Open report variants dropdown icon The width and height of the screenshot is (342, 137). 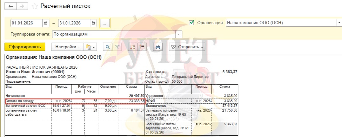[90, 47]
